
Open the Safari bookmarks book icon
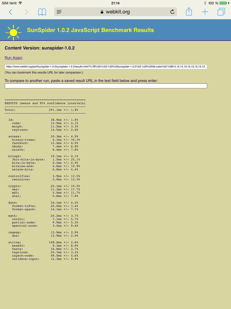click(x=42, y=12)
